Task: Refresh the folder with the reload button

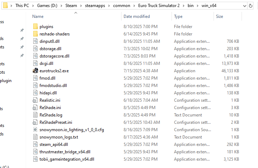Action: coord(250,6)
